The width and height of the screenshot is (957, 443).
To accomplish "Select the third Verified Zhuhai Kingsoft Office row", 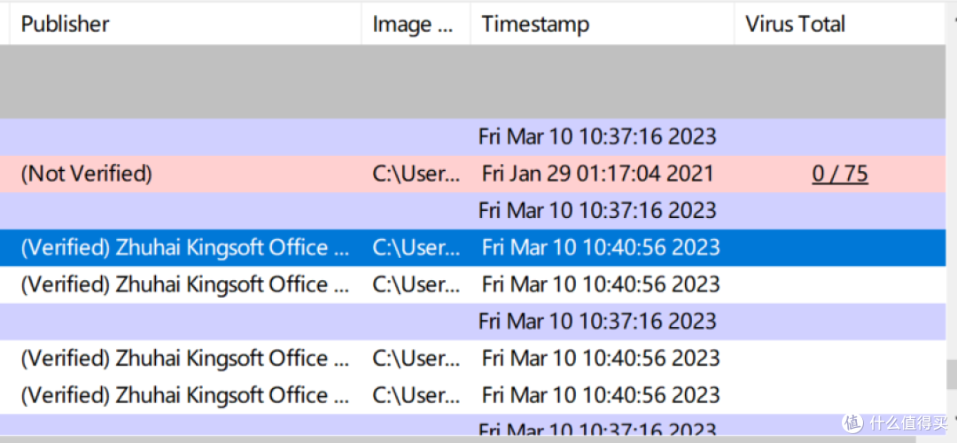I will pos(473,358).
